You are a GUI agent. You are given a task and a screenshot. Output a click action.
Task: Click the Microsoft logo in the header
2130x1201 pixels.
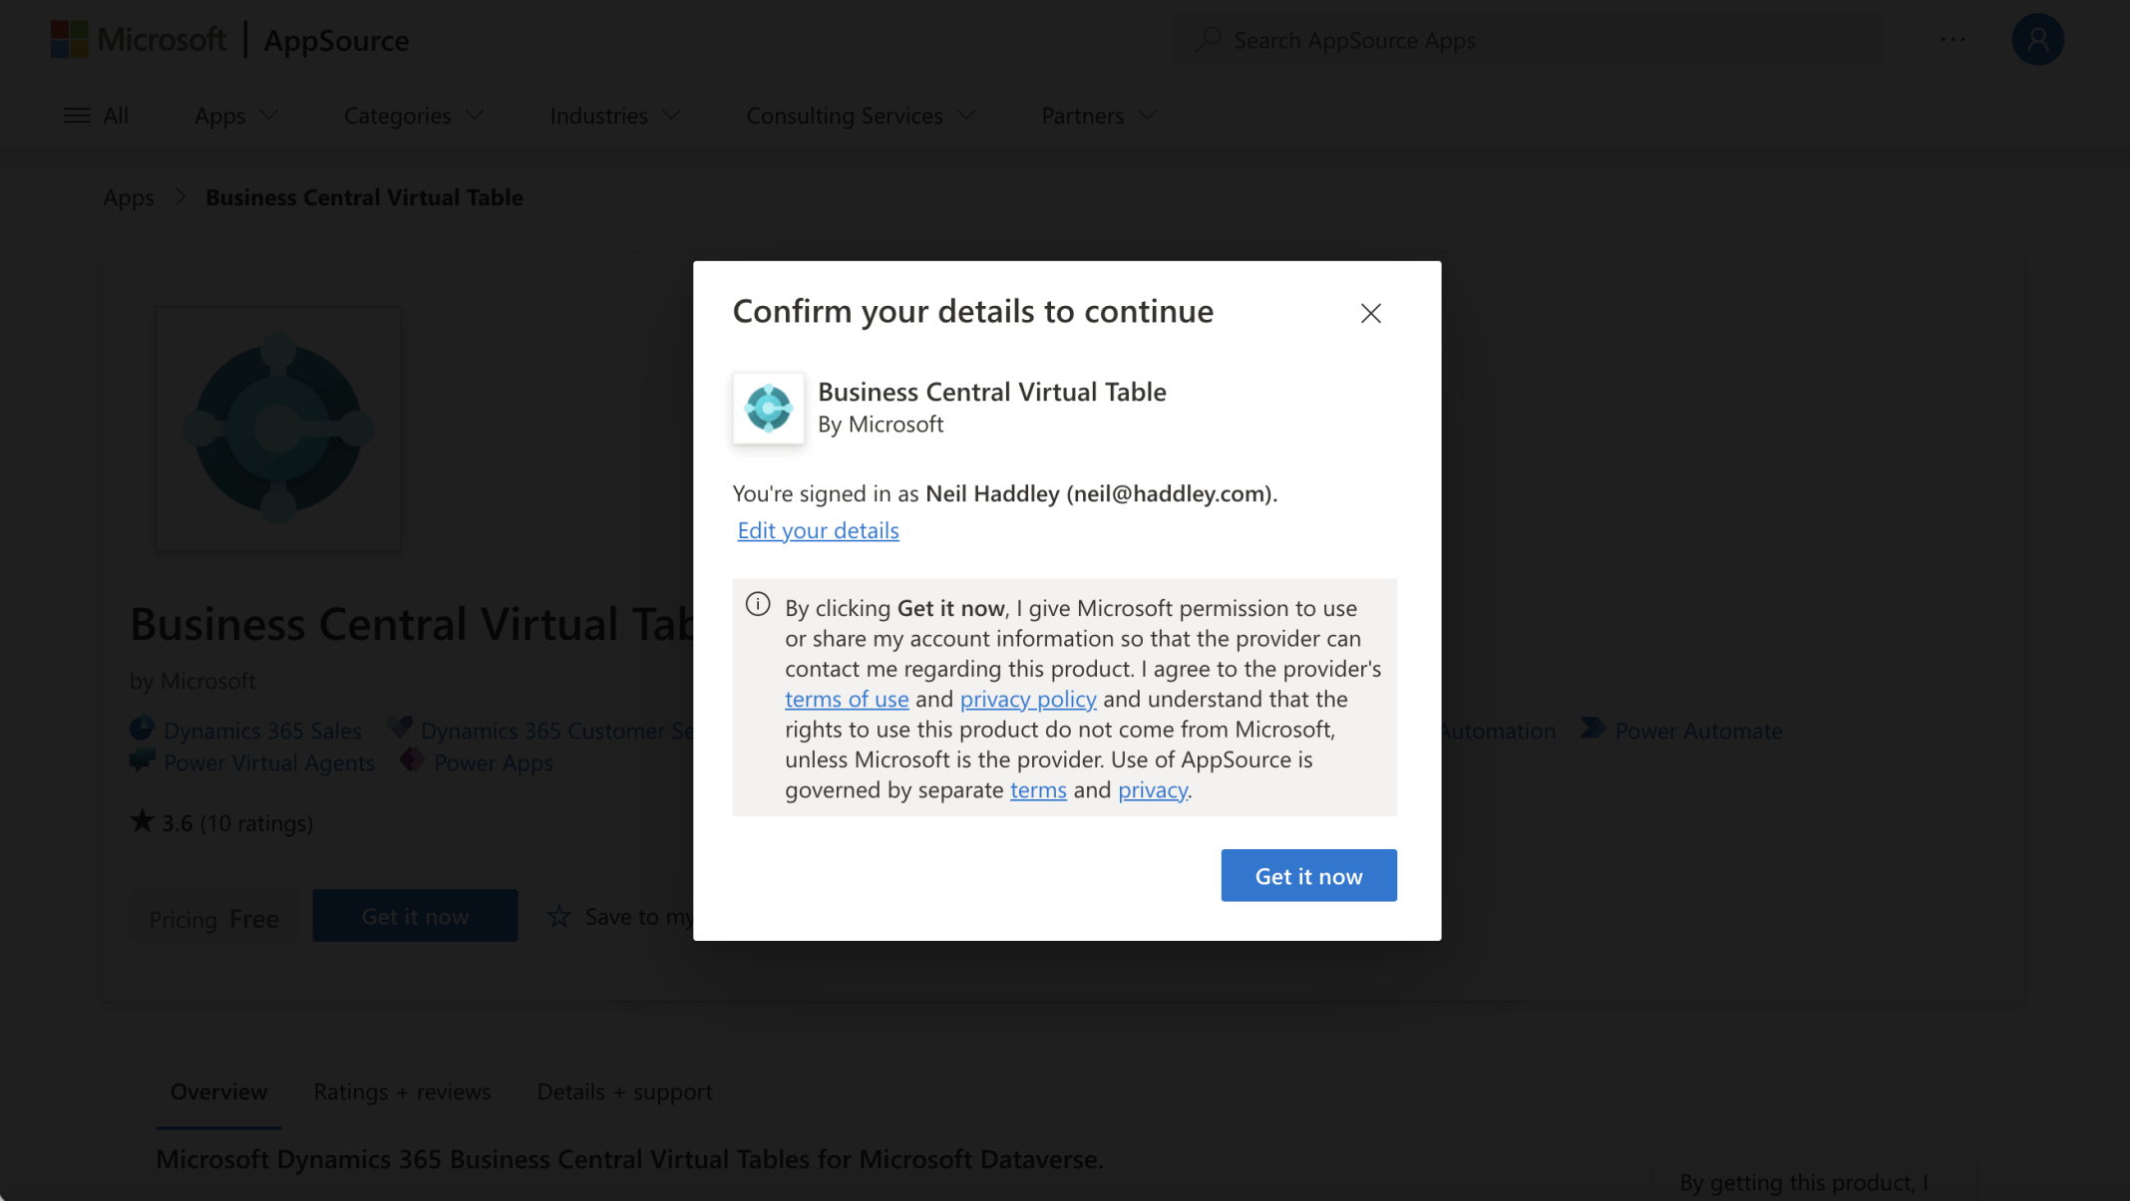[69, 40]
